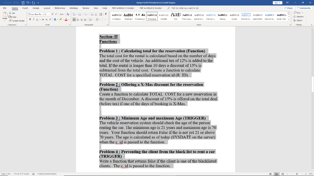Click the Subscript icon
Screen dimensions: 314x176
click(47, 20)
